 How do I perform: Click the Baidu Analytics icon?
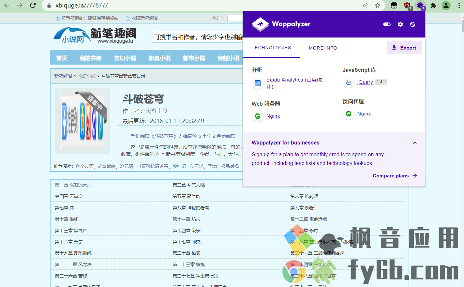[x=258, y=83]
